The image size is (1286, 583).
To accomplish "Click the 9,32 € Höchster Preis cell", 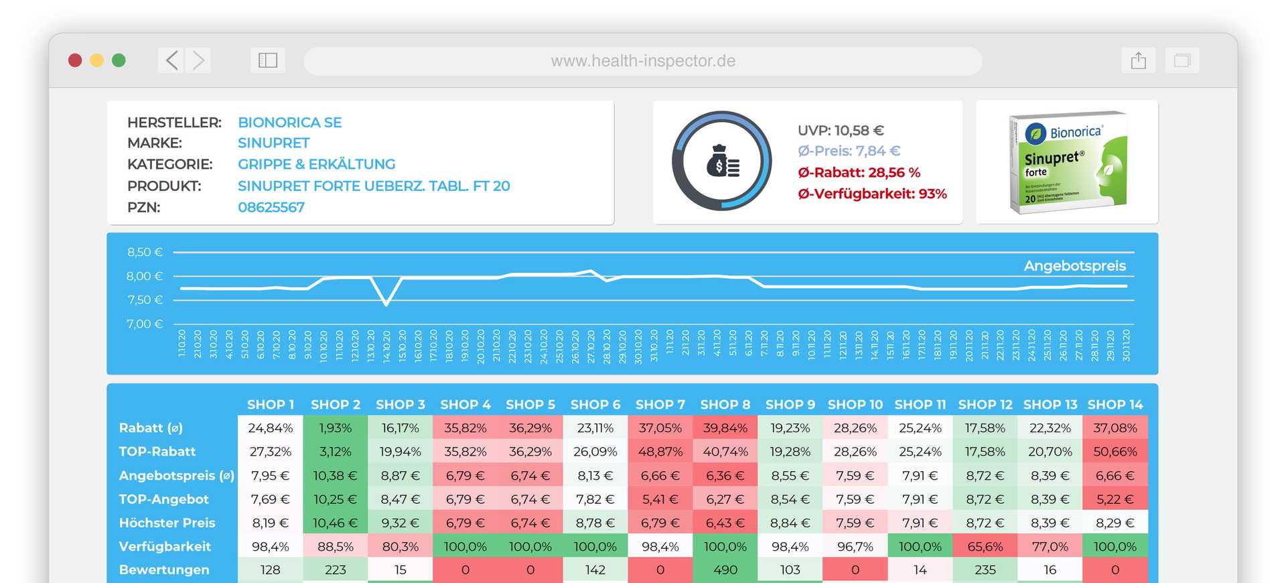I will [x=401, y=523].
